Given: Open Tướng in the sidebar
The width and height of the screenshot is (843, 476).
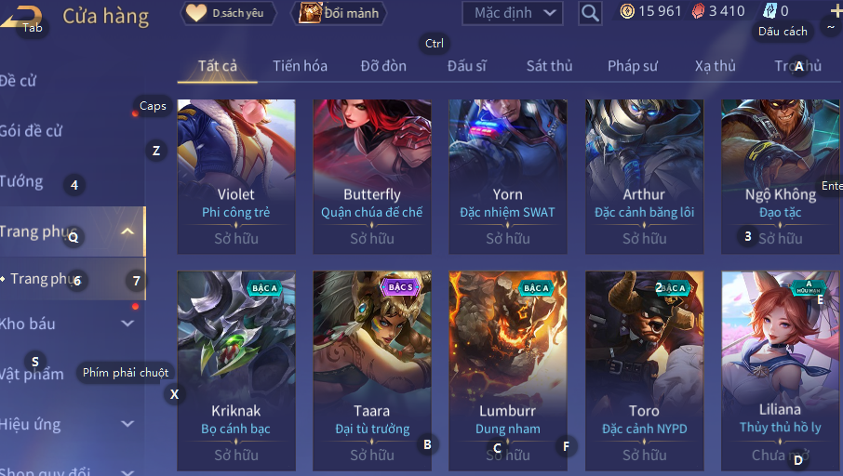Looking at the screenshot, I should [x=21, y=181].
